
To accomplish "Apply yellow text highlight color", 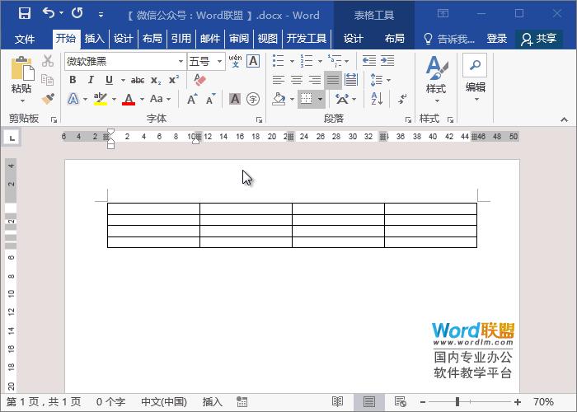I will (100, 99).
